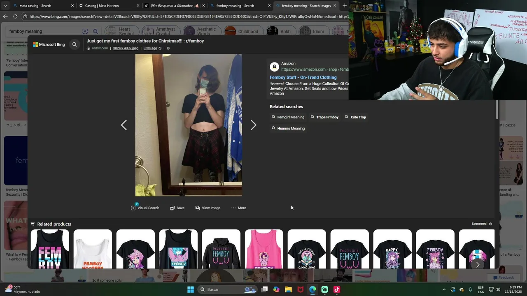This screenshot has height=296, width=527.
Task: Open the ESP LAA language selector
Action: point(480,289)
